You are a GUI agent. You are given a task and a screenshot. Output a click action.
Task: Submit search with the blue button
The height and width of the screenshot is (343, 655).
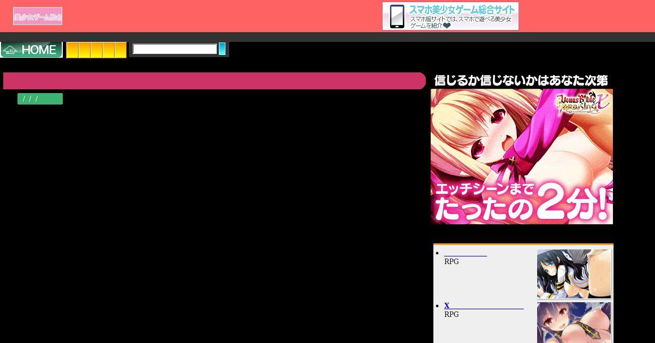(222, 49)
